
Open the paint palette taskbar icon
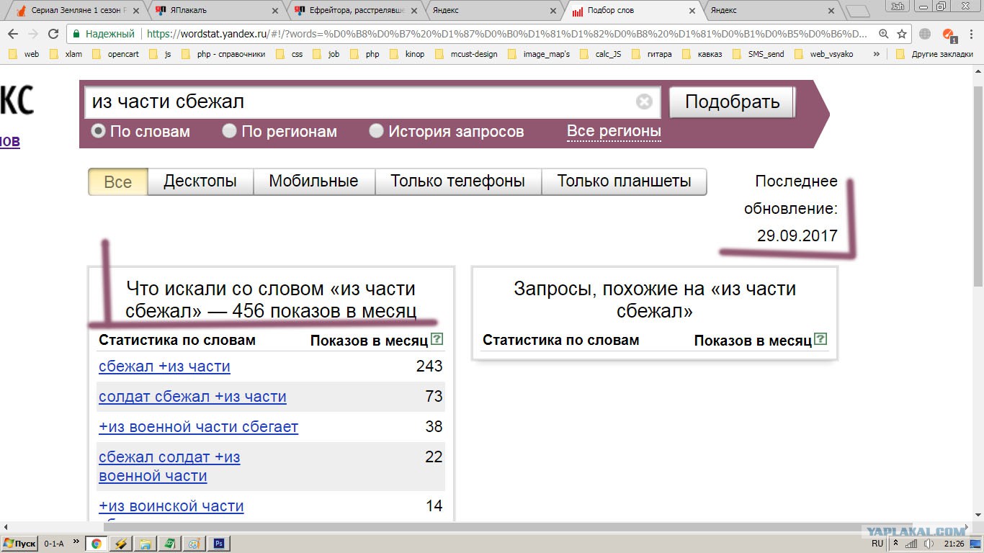194,544
